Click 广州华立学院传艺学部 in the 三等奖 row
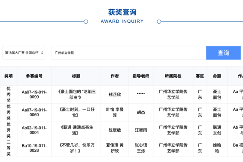This screenshot has width=243, height=162. pyautogui.click(x=173, y=148)
